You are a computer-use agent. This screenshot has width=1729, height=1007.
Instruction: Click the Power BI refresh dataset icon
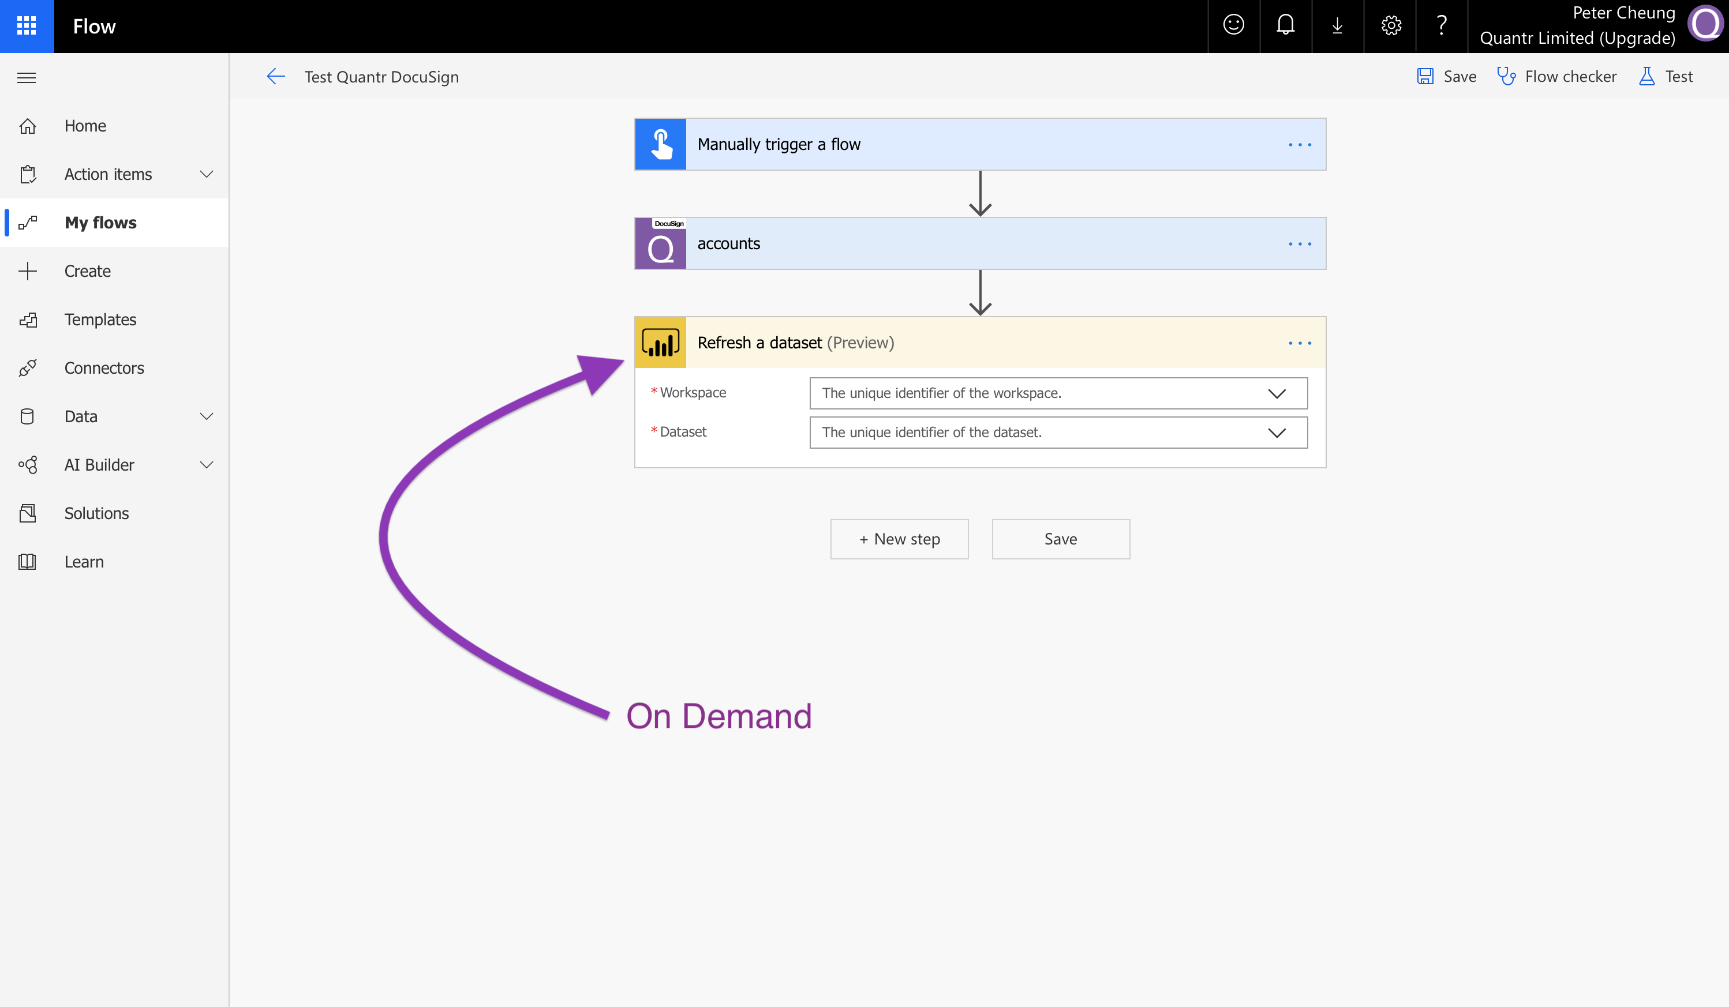pyautogui.click(x=661, y=342)
